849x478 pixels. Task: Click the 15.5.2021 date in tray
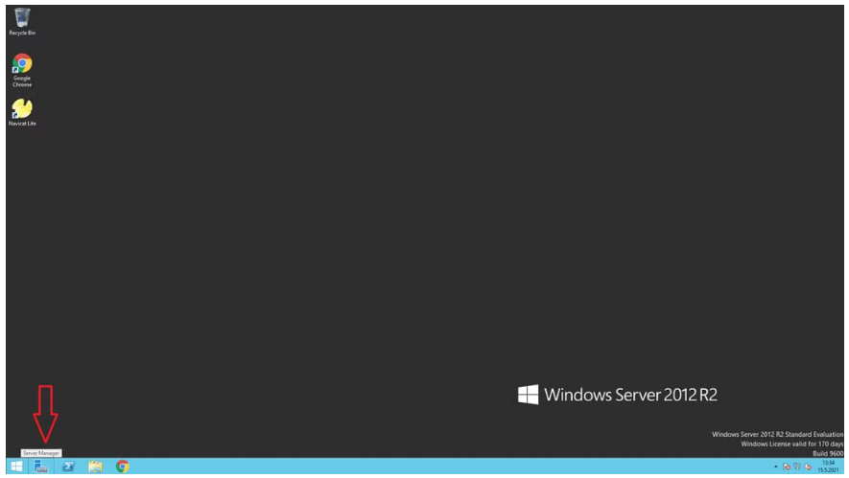[x=828, y=470]
